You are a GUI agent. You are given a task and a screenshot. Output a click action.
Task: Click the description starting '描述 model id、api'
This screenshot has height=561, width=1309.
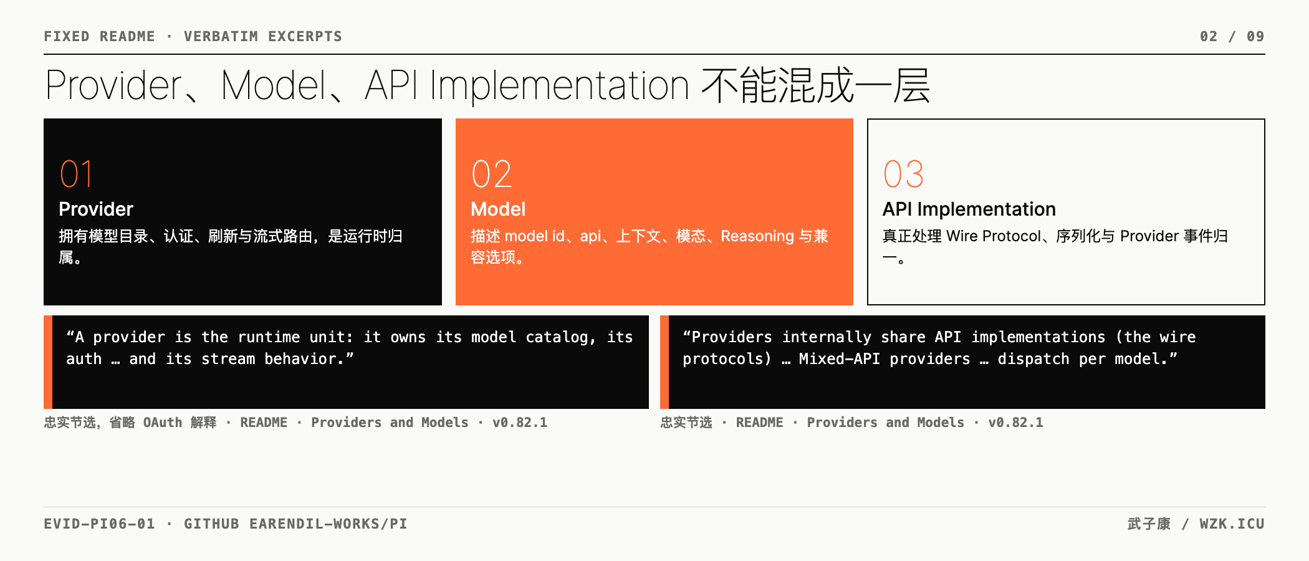650,247
